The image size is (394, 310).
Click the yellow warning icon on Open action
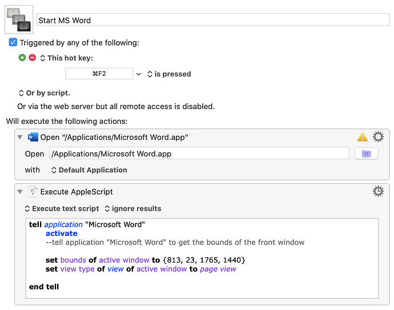pyautogui.click(x=363, y=137)
